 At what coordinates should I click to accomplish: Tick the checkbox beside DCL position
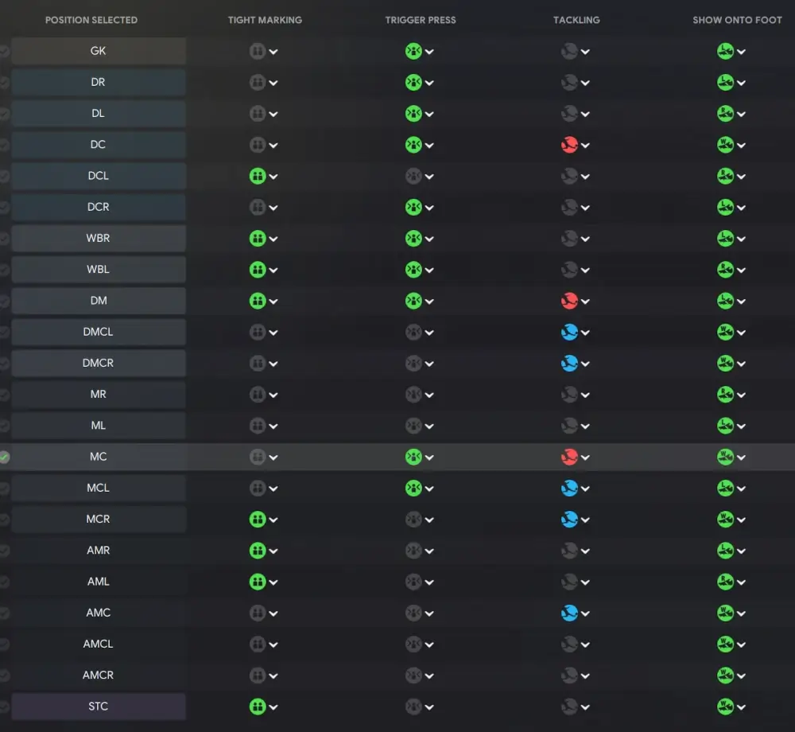coord(4,176)
